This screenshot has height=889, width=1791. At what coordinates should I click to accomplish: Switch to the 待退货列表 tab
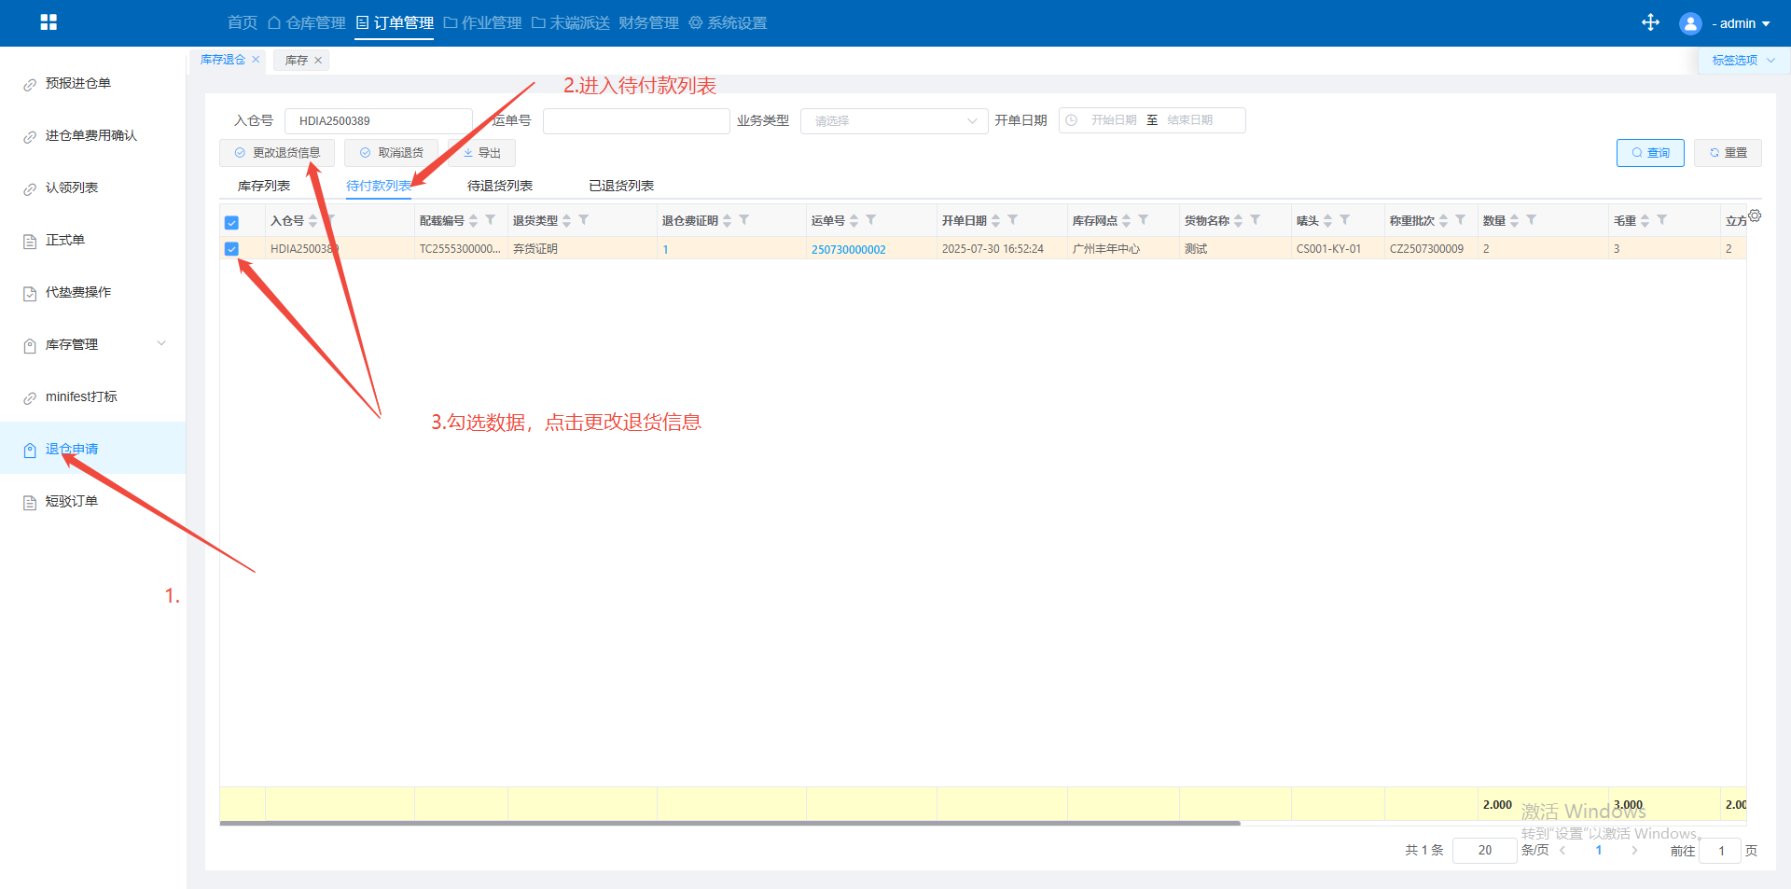coord(500,186)
